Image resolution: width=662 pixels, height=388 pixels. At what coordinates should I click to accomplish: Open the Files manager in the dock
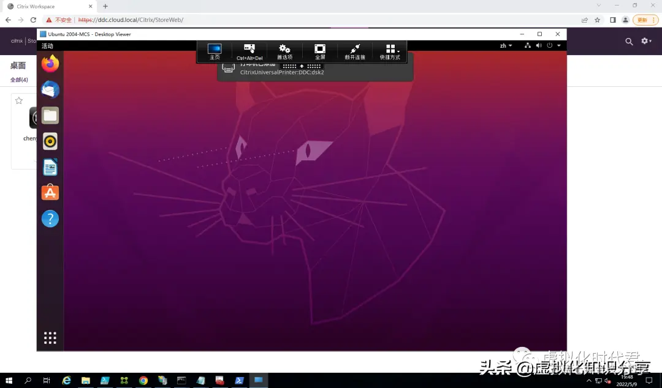[50, 116]
